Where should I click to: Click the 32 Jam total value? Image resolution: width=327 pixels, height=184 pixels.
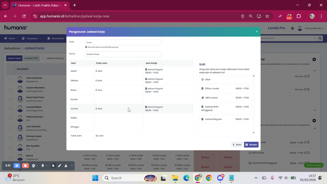pos(99,136)
